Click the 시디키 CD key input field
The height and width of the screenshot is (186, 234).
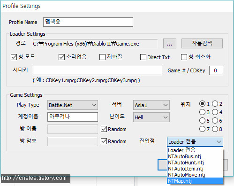[x=98, y=70]
